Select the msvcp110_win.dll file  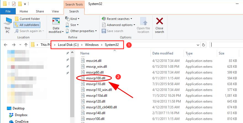99,90
